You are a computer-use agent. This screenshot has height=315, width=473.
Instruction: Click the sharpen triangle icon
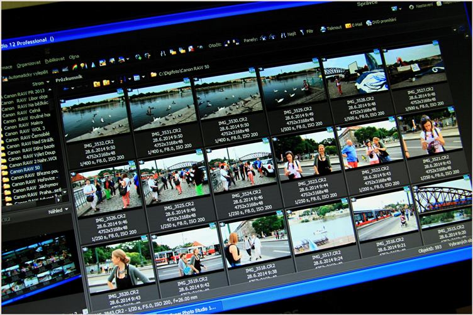pos(93,64)
